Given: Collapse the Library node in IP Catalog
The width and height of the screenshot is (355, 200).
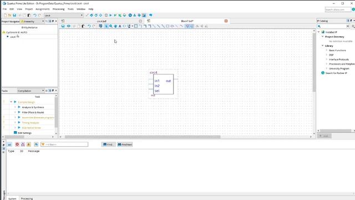Looking at the screenshot, I should (323, 46).
